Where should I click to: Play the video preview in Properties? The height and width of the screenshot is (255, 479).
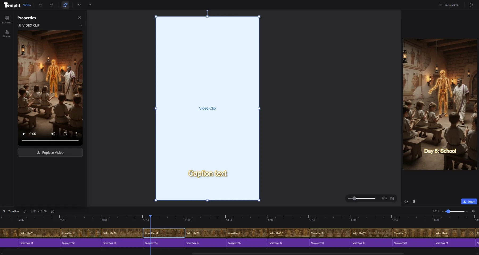click(x=24, y=134)
